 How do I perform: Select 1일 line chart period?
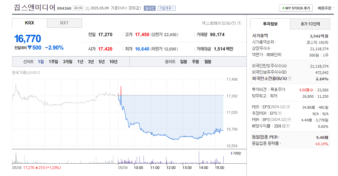41,62
